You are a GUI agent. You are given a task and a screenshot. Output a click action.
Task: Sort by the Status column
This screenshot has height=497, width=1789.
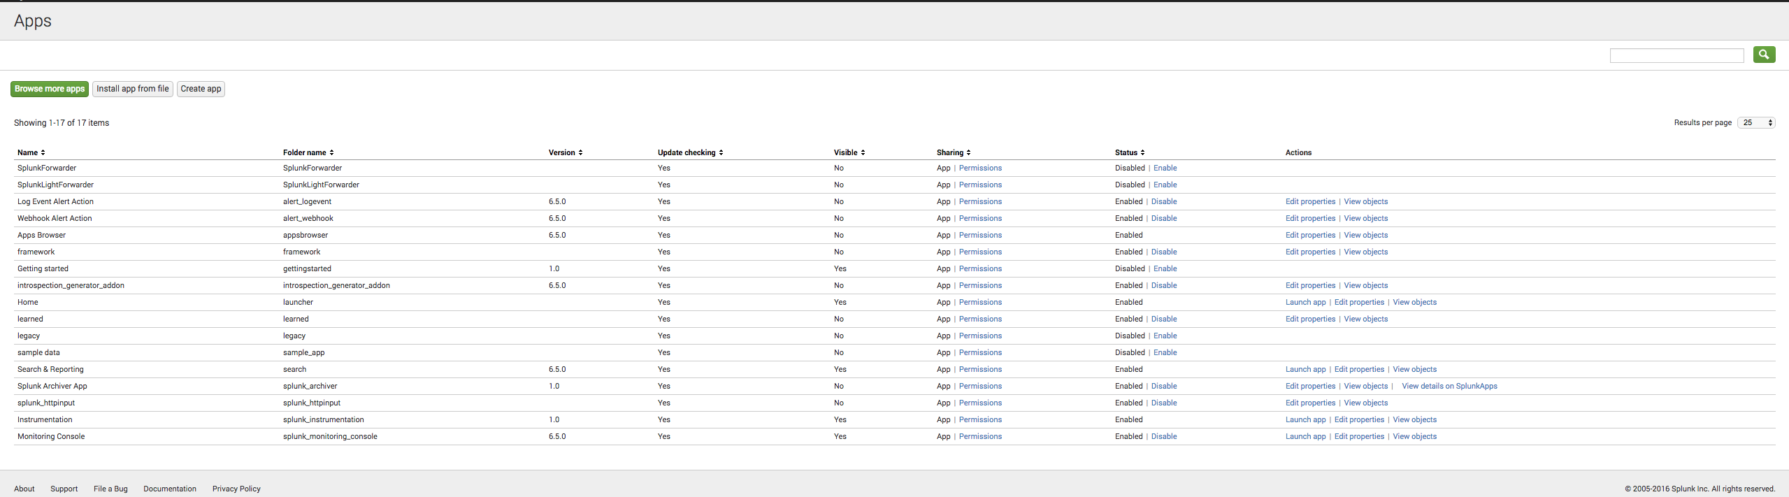[x=1129, y=152]
